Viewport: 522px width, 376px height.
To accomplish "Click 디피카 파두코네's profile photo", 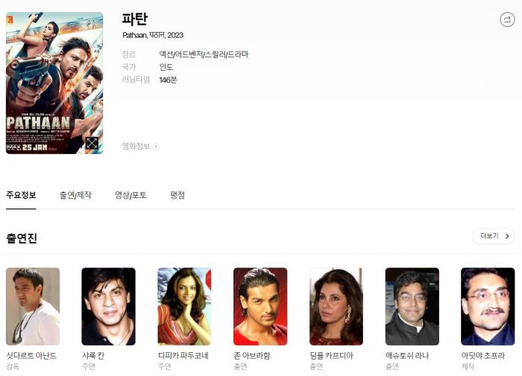I will point(184,307).
